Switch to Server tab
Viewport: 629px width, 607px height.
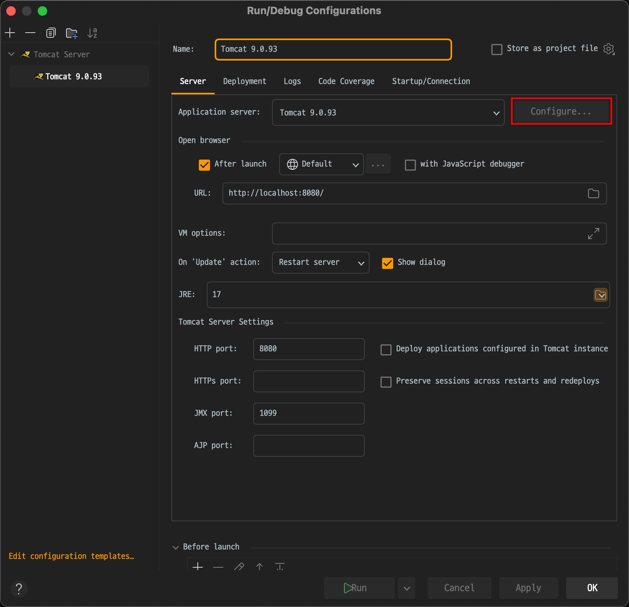click(x=193, y=81)
